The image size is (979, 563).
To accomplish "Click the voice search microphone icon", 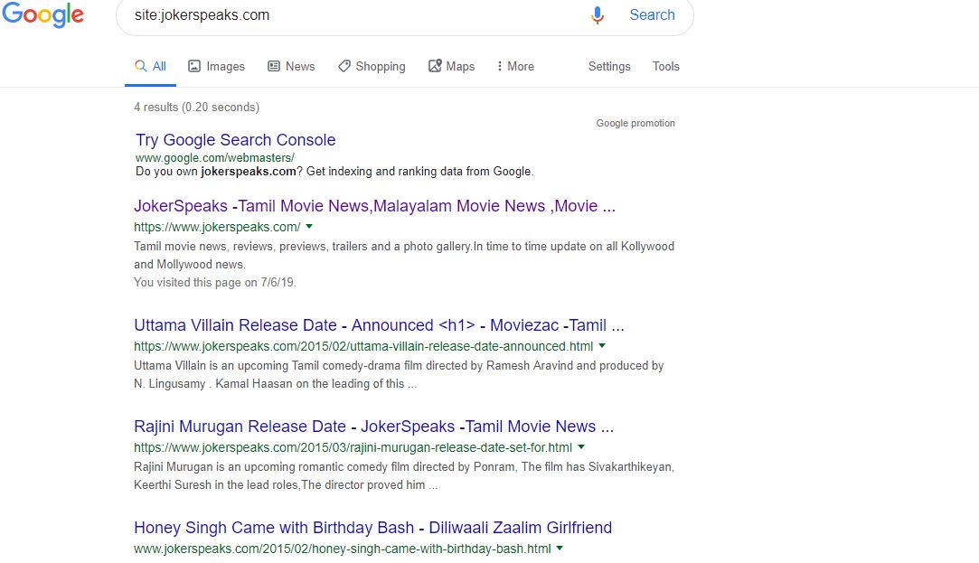I will click(597, 15).
